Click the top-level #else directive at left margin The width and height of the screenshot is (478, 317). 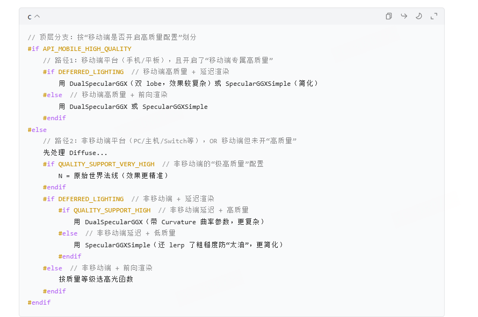tap(37, 130)
